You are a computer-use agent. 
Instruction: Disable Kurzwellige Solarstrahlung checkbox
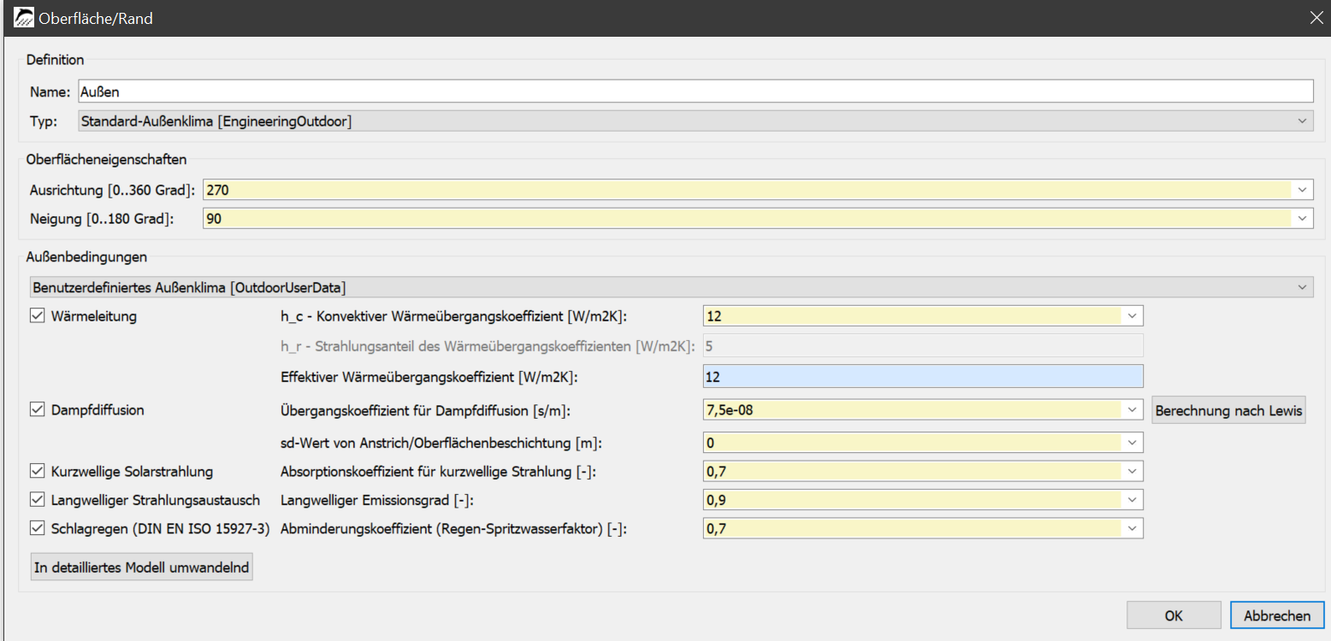click(x=37, y=471)
